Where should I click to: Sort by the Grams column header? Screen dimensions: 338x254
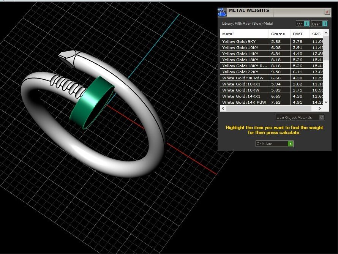tap(280, 34)
